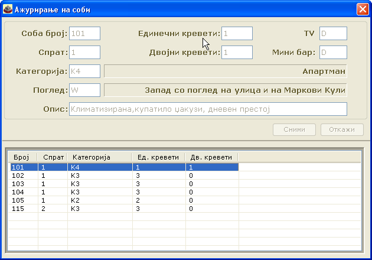Sort table by Број column header
Image resolution: width=372 pixels, height=260 pixels.
22,158
